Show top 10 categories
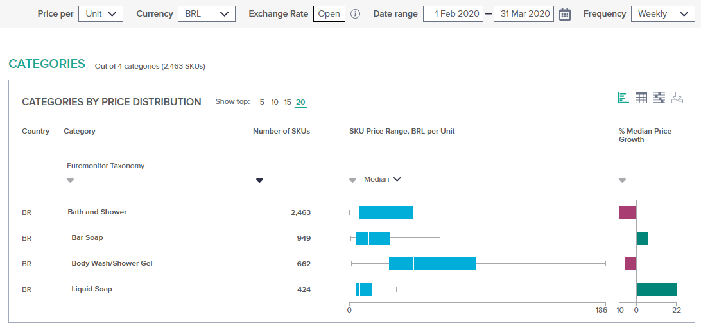 click(x=275, y=102)
